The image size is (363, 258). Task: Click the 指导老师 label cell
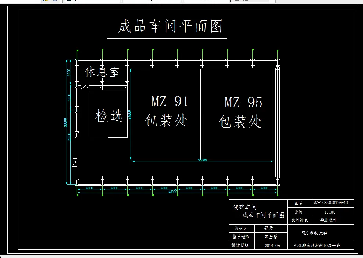[x=241, y=237]
